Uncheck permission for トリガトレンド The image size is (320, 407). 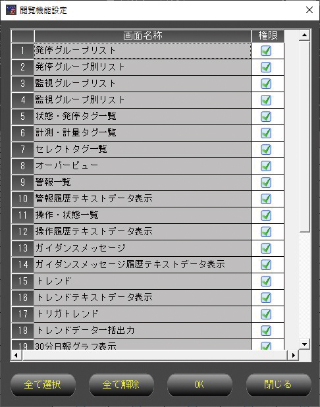point(266,314)
